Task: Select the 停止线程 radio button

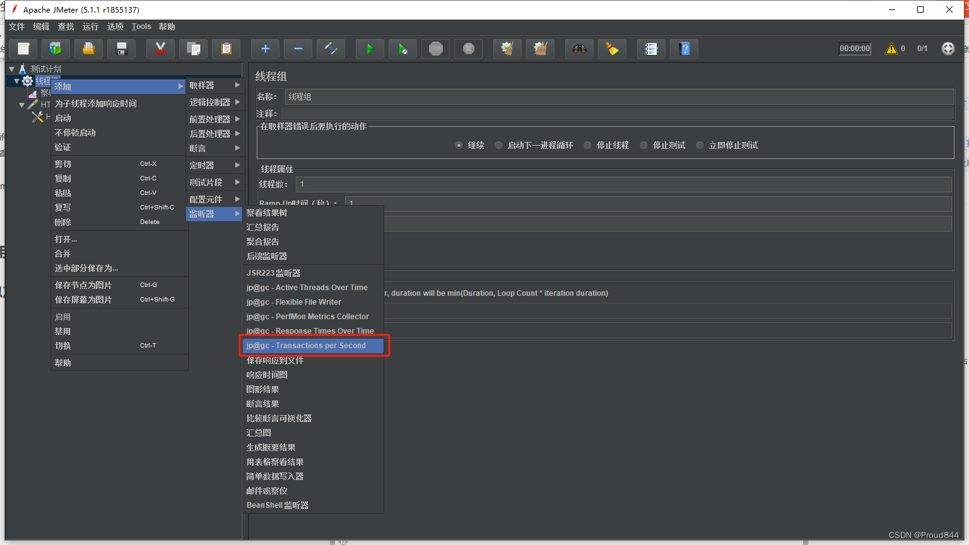Action: point(587,145)
